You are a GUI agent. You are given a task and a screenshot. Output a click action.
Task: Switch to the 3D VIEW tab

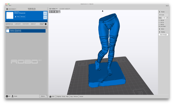52,9
